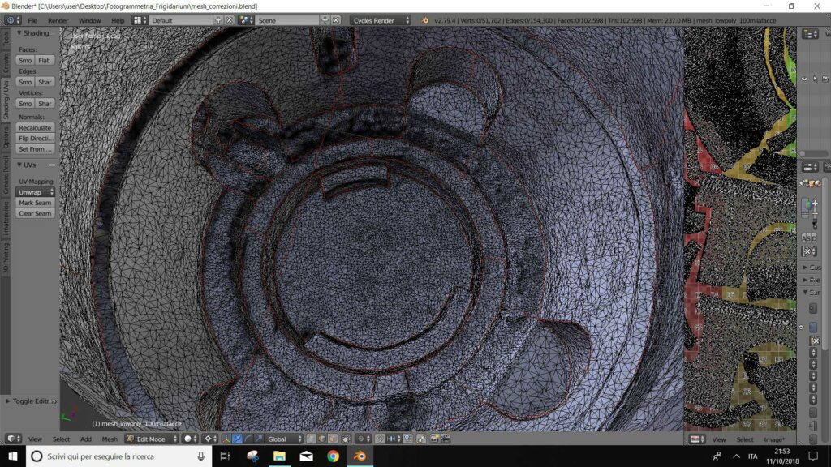This screenshot has height=467, width=831.
Task: Click the outliner horizontal scrollbar
Action: point(814,153)
